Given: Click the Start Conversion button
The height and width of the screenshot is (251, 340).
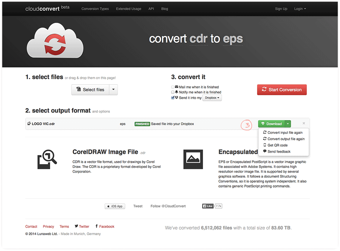Looking at the screenshot, I should [282, 90].
